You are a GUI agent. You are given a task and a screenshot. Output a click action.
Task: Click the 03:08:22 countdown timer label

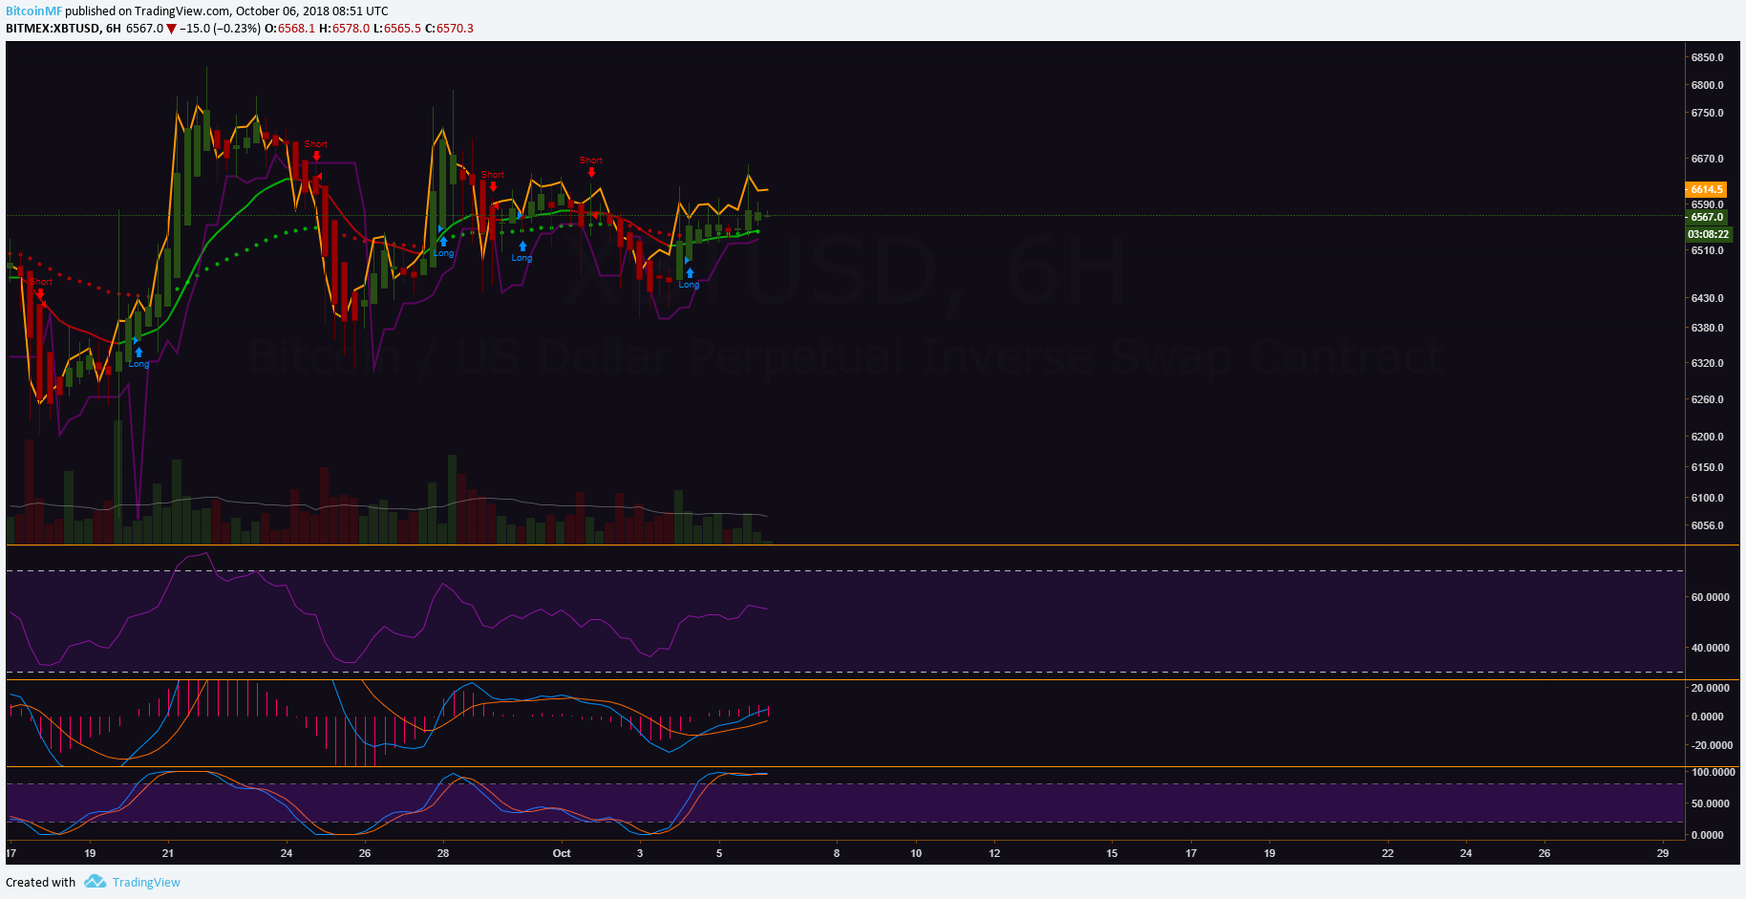(1708, 234)
